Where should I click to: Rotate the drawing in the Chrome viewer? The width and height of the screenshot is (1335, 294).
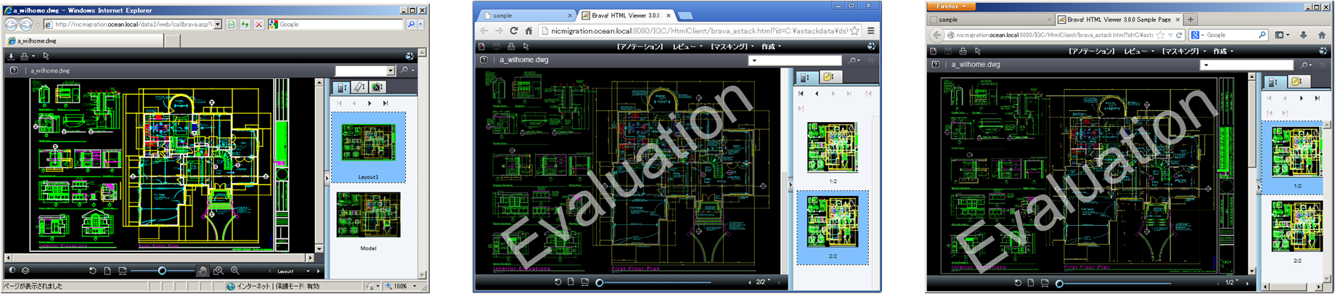coord(558,282)
